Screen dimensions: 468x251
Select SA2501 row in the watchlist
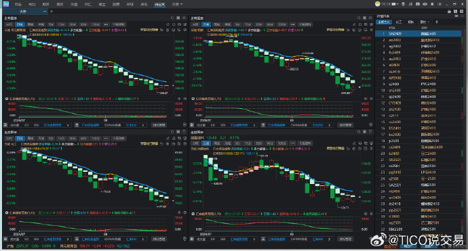point(418,185)
